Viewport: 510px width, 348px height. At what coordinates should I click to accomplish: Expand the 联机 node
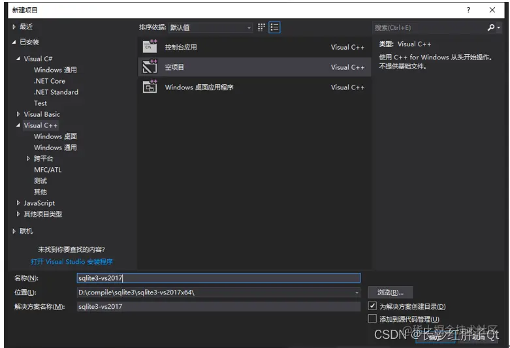point(14,231)
